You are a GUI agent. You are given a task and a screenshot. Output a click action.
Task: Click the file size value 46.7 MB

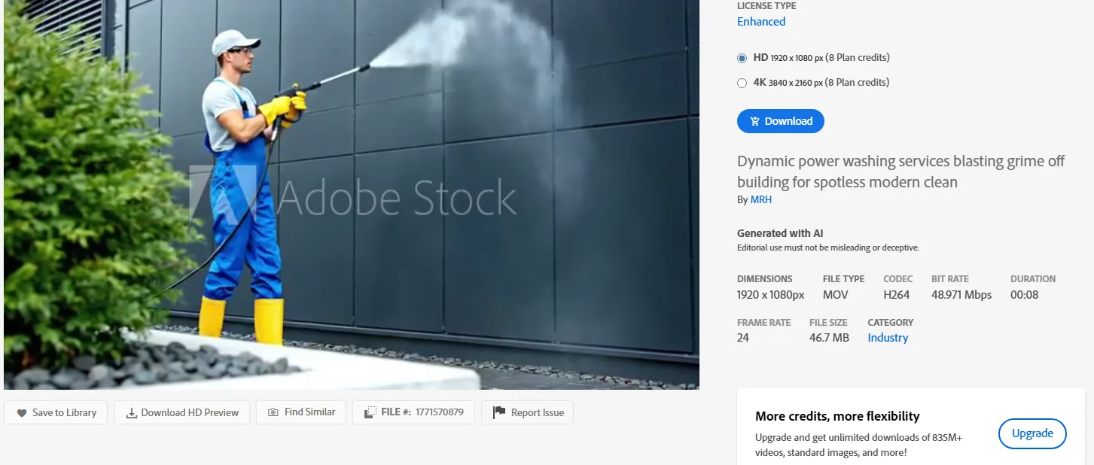829,338
